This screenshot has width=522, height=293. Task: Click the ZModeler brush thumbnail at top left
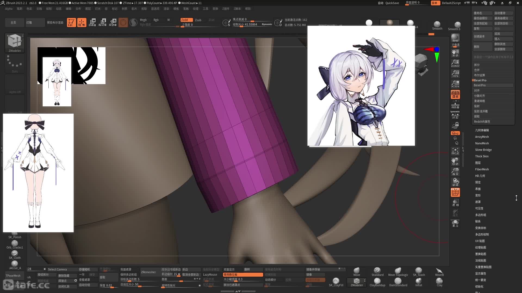(x=15, y=43)
